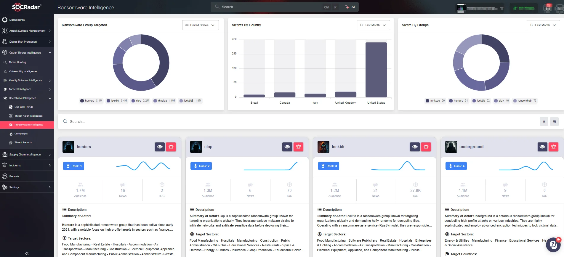564x257 pixels.
Task: Click Rank: 4 badge on underground
Action: (456, 166)
